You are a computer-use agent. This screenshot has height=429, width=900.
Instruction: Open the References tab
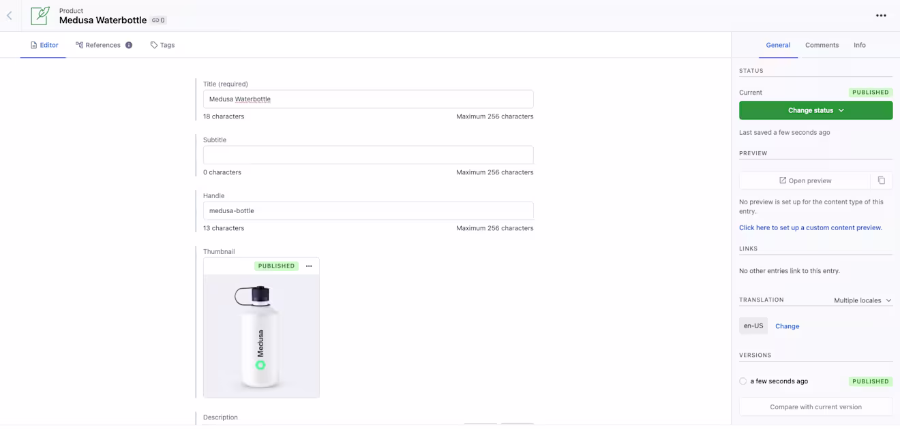[x=103, y=45]
